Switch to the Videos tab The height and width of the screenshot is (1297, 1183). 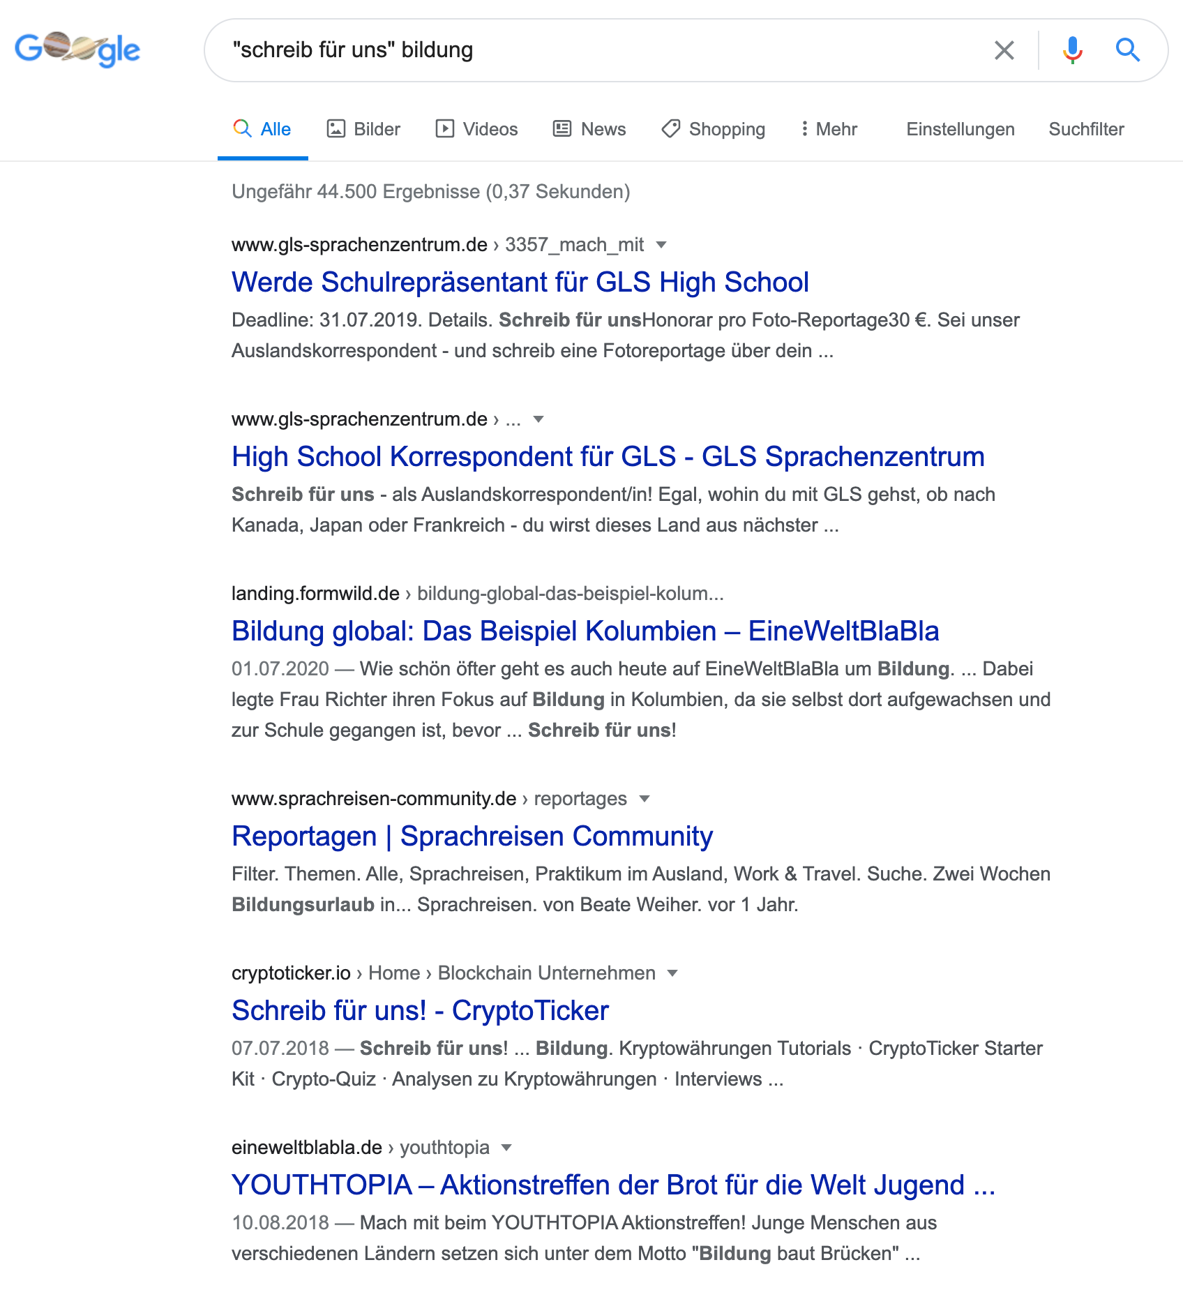pyautogui.click(x=476, y=129)
